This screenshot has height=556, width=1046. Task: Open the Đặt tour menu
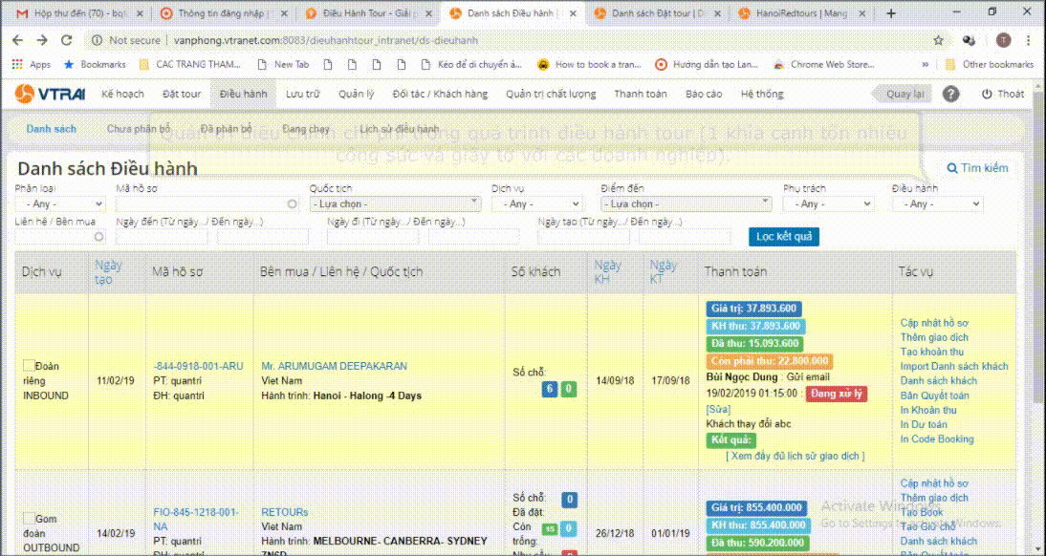point(182,94)
